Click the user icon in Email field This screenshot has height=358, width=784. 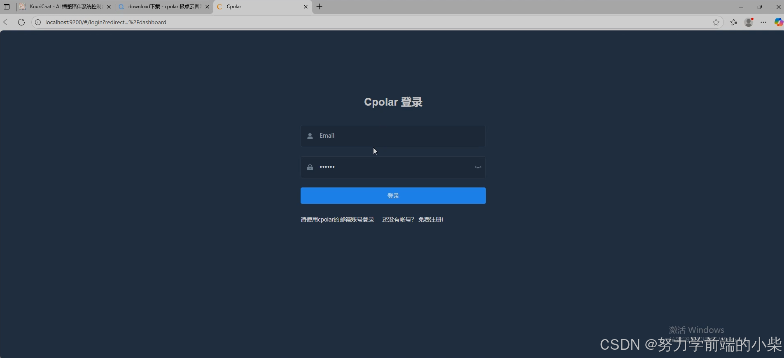click(310, 136)
